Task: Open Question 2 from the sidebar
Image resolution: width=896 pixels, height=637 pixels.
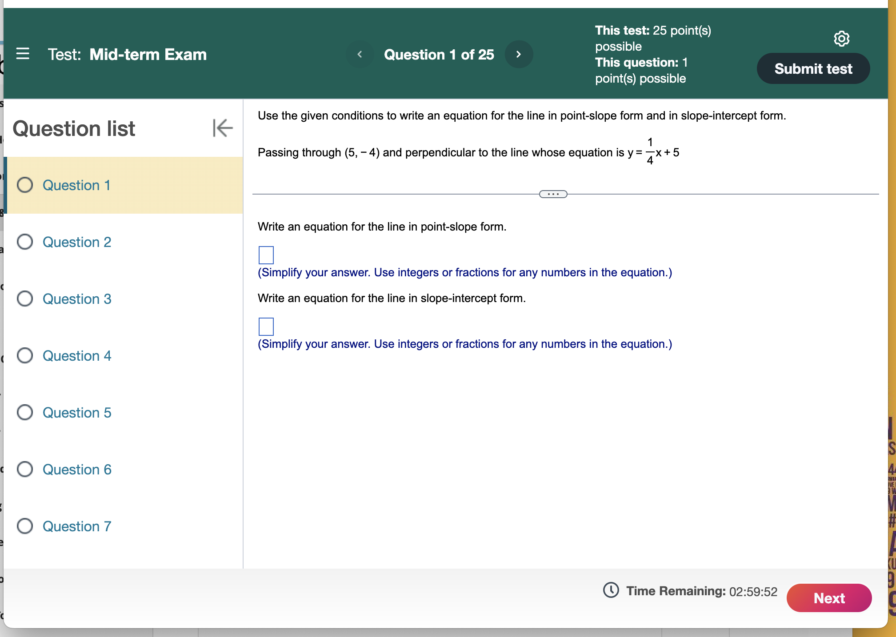Action: coord(76,242)
